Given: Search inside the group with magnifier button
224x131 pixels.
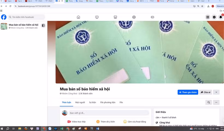Looking at the screenshot, I should click(x=209, y=102).
